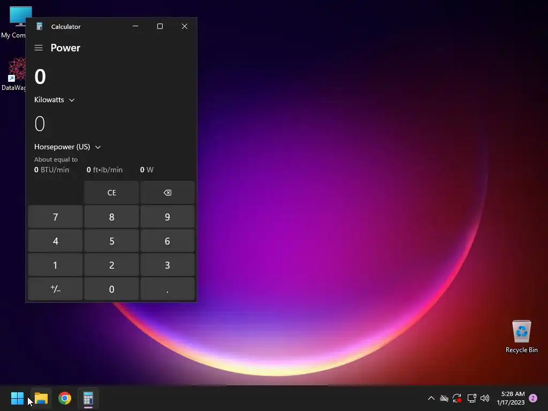The width and height of the screenshot is (548, 411).
Task: Click the '0 ft•lb/min' equivalent value
Action: [x=104, y=170]
